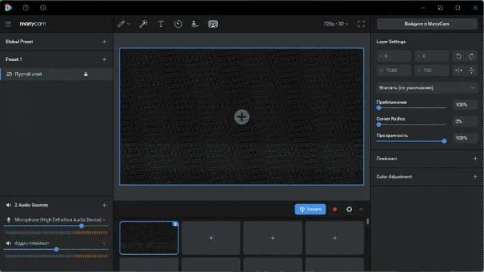Change the 720p 30 resolution dropdown
This screenshot has height=272, width=484.
(x=336, y=24)
